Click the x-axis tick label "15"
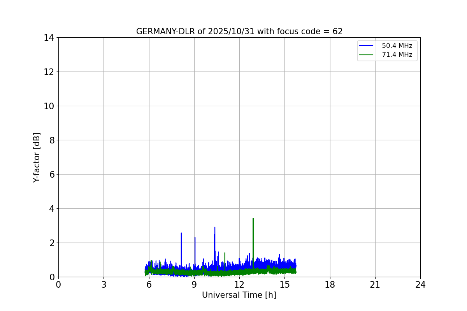Viewport: 467px width, 311px height. click(x=284, y=285)
